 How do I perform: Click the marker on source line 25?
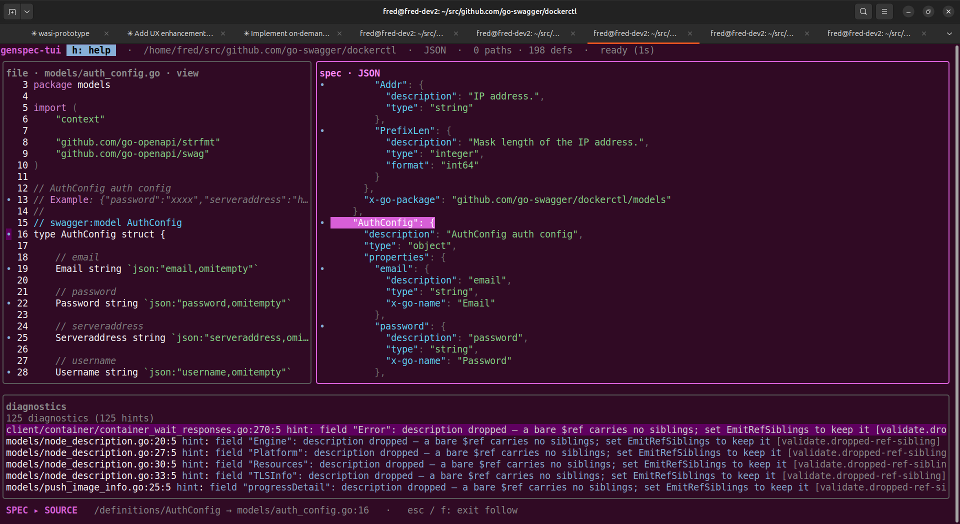[9, 337]
